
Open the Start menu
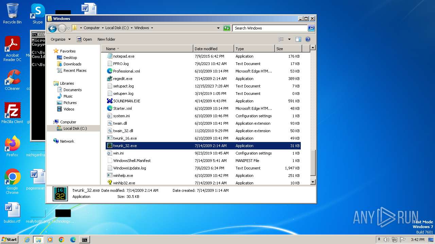click(x=9, y=240)
